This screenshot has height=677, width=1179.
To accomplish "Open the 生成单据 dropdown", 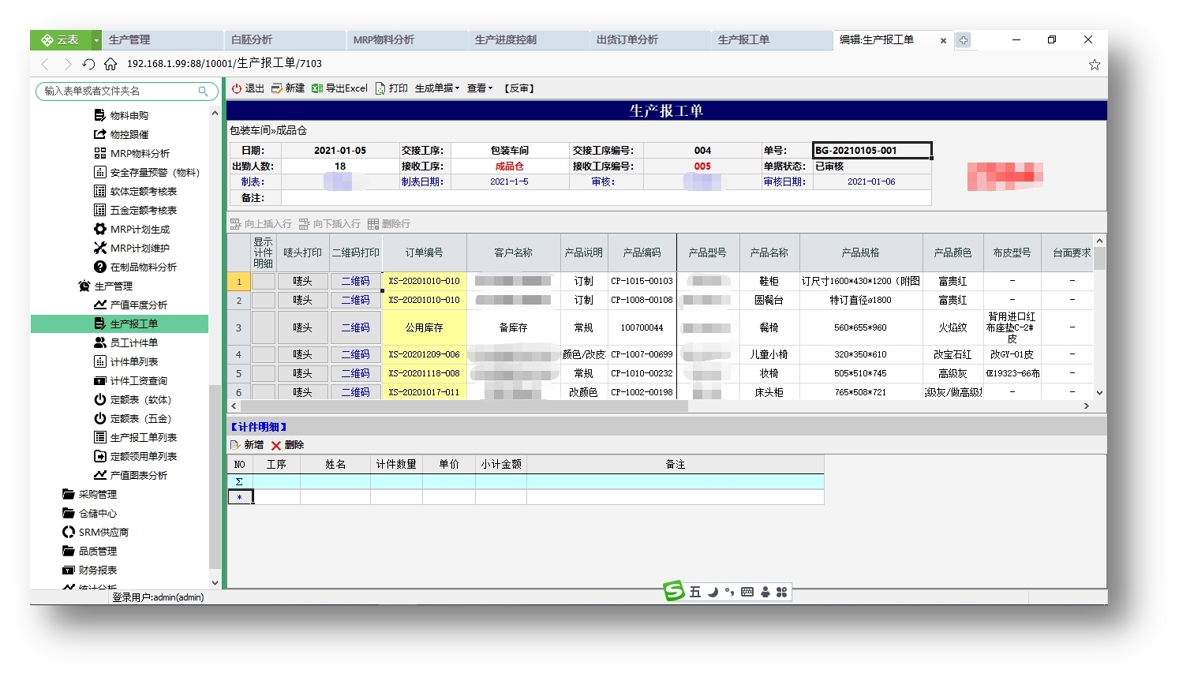I will coord(437,88).
